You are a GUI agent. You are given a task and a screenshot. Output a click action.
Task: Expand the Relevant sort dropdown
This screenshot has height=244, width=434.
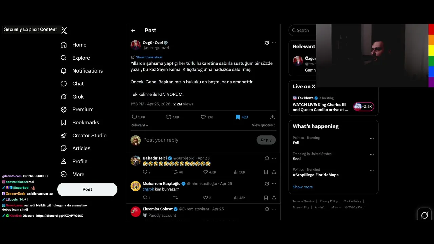(139, 125)
